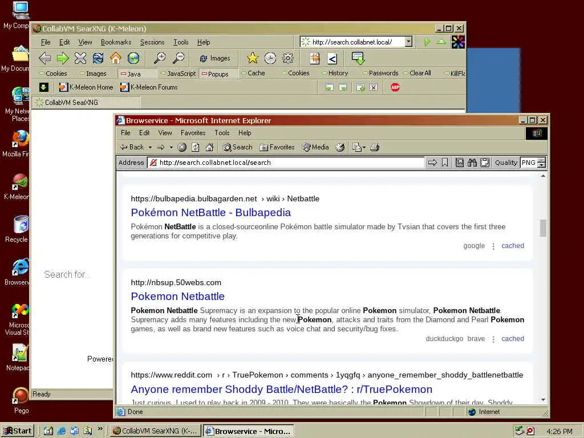Click the K-Meleon green Go arrow
The height and width of the screenshot is (438, 584).
(427, 42)
